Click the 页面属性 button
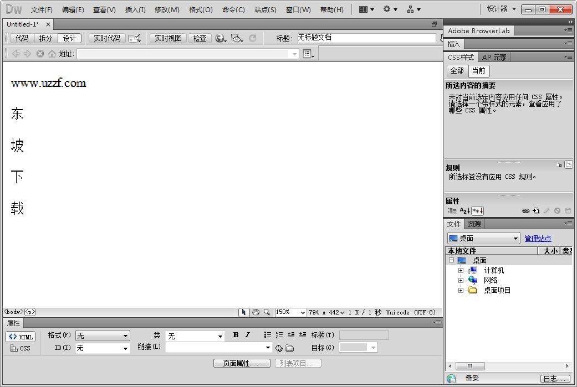Screen dimensions: 577x387 242,364
